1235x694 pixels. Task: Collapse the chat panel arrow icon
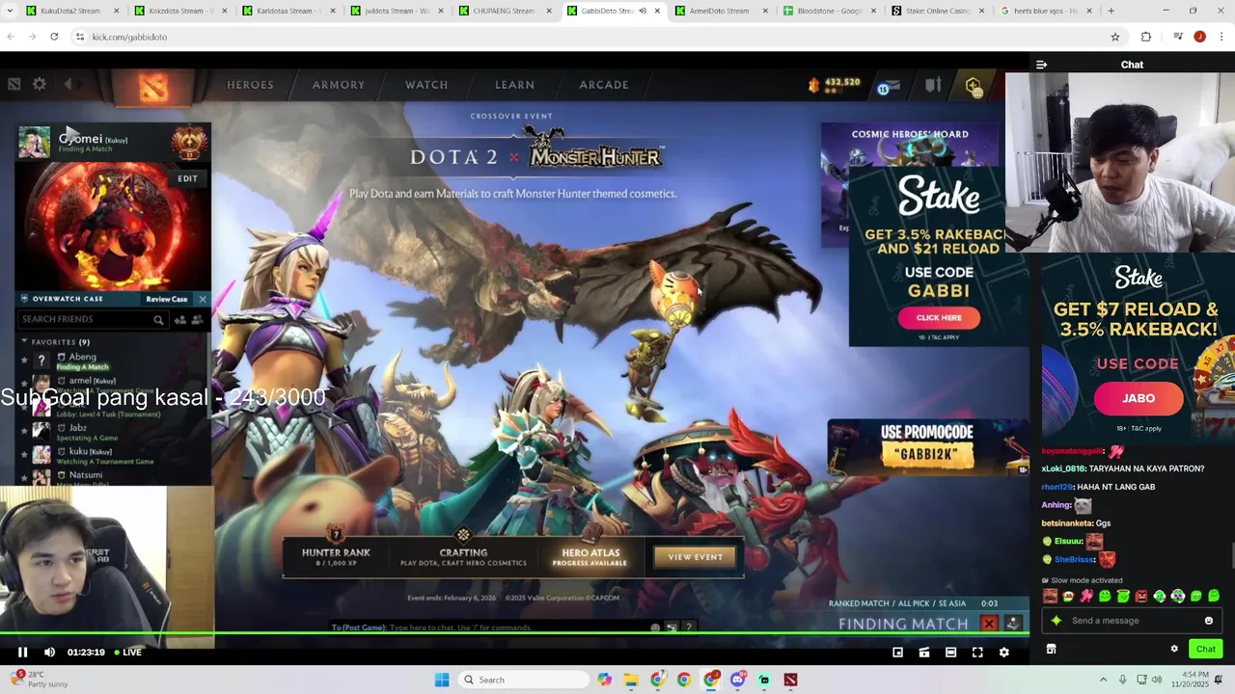pyautogui.click(x=1041, y=65)
